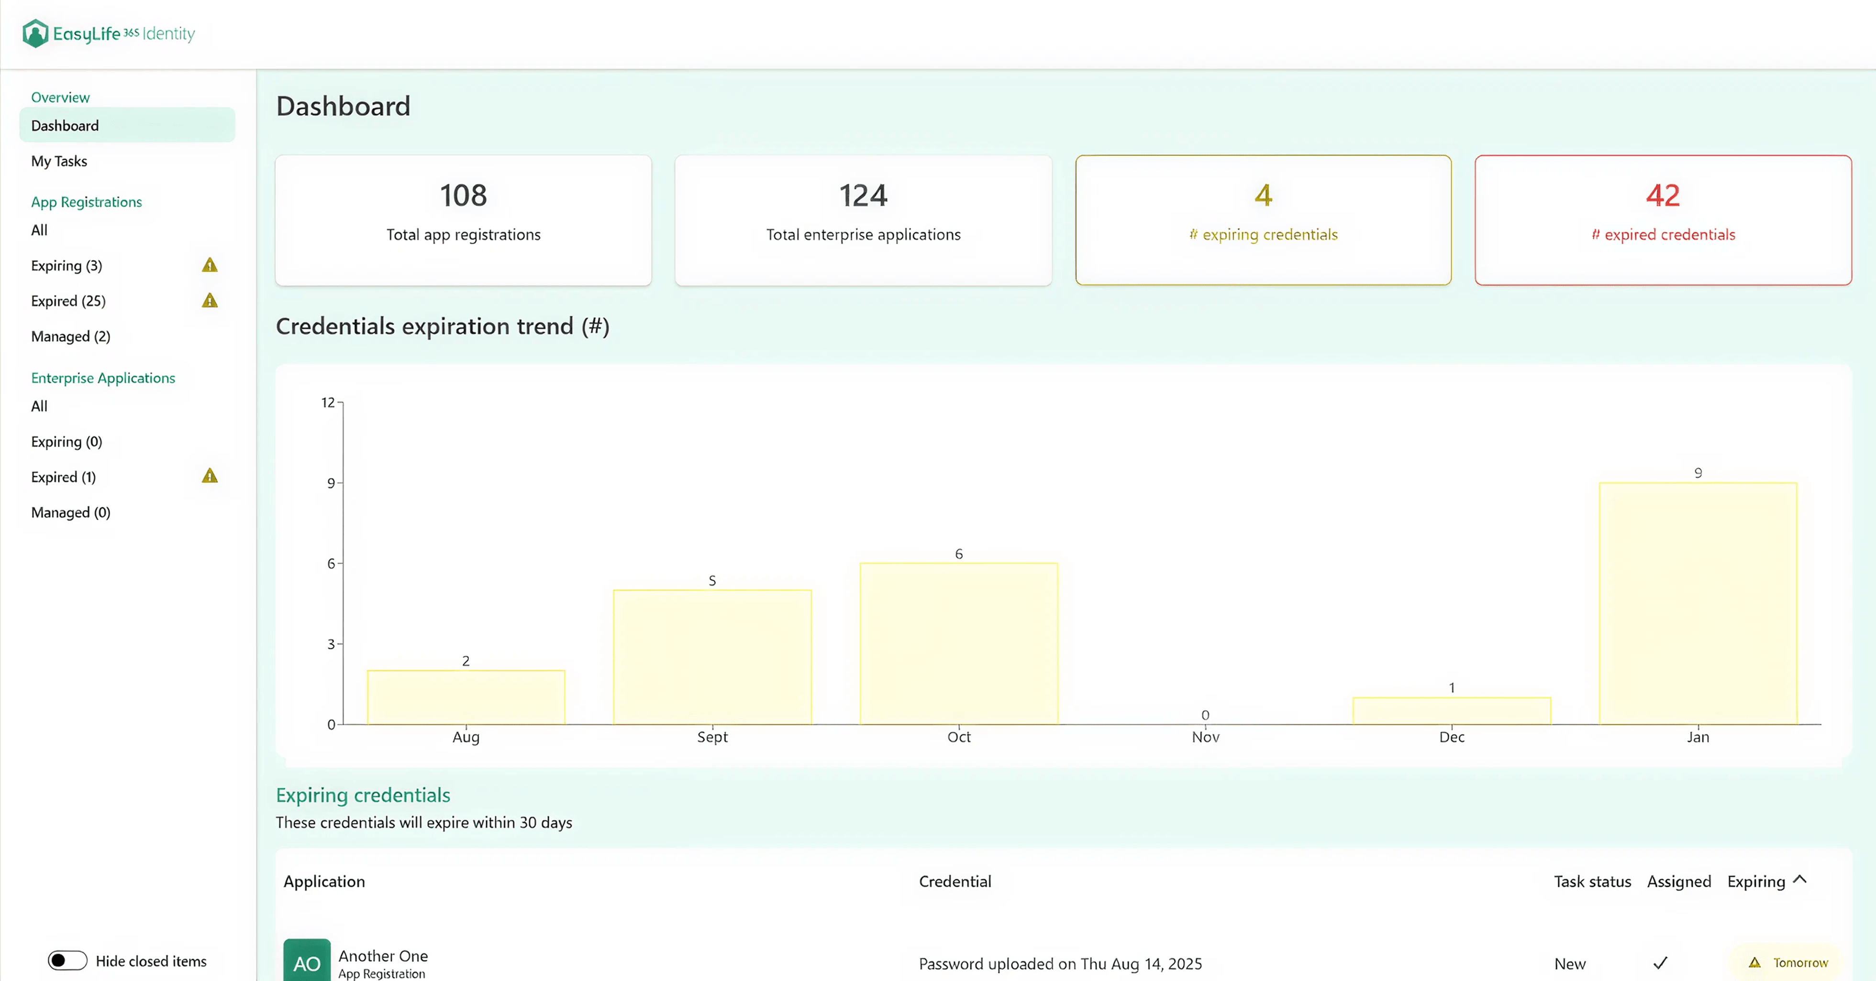Click Total app registrations card

(463, 220)
